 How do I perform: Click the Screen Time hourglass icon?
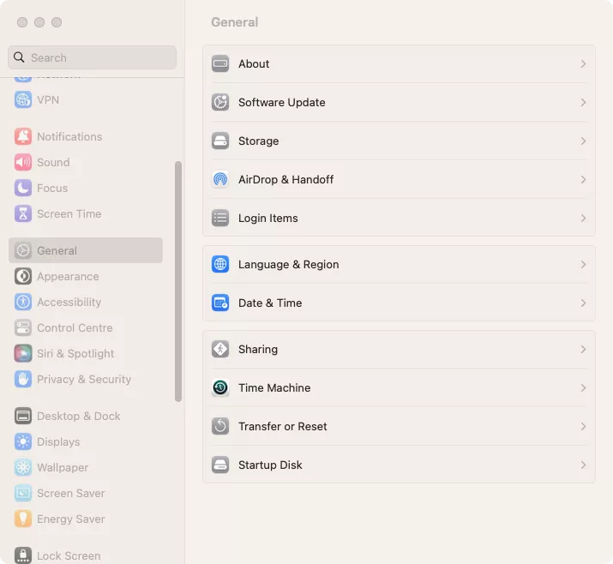pos(23,213)
